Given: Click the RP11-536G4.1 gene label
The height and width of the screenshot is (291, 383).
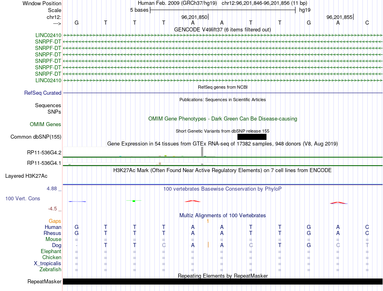Looking at the screenshot, I should click(x=44, y=163).
